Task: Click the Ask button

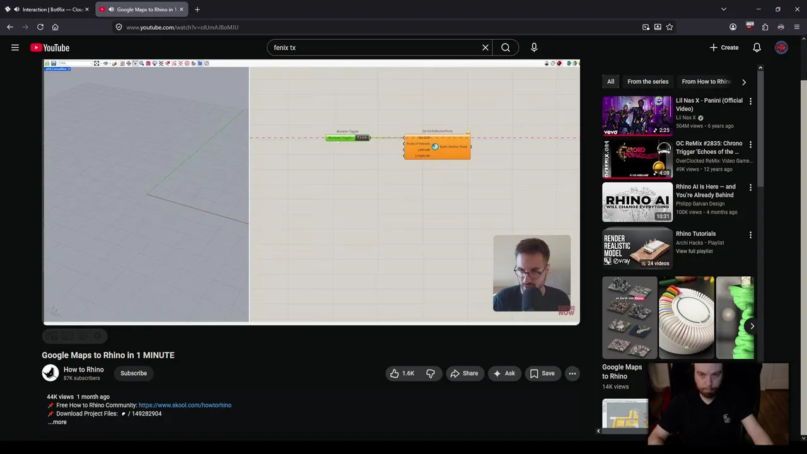Action: tap(504, 373)
